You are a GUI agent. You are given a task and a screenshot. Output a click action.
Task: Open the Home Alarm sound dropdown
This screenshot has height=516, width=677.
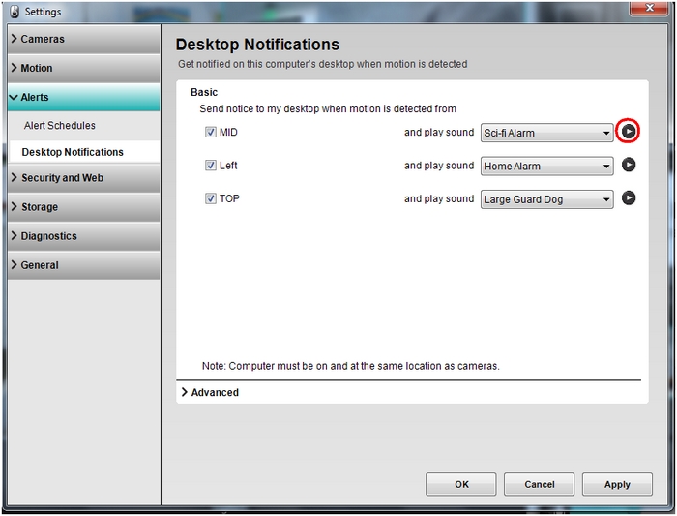(x=547, y=167)
